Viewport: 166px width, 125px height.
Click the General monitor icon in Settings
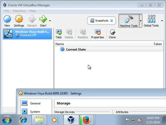tap(25, 103)
